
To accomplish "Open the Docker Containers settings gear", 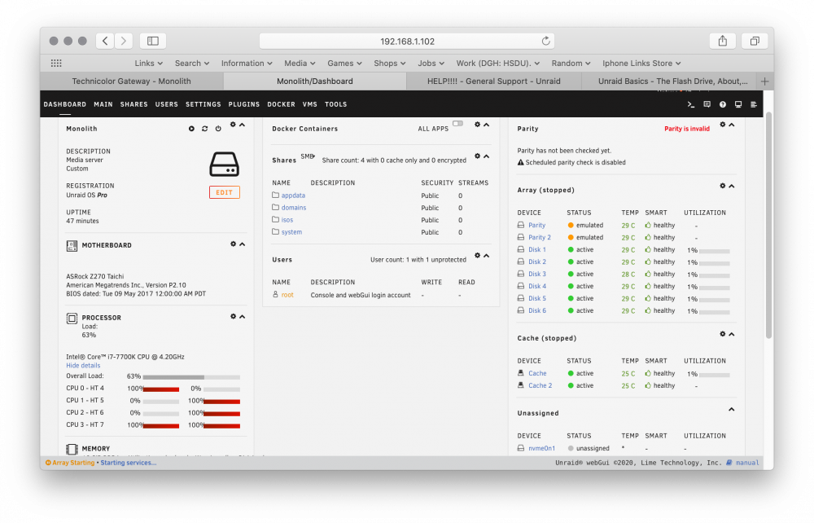I will click(x=477, y=125).
